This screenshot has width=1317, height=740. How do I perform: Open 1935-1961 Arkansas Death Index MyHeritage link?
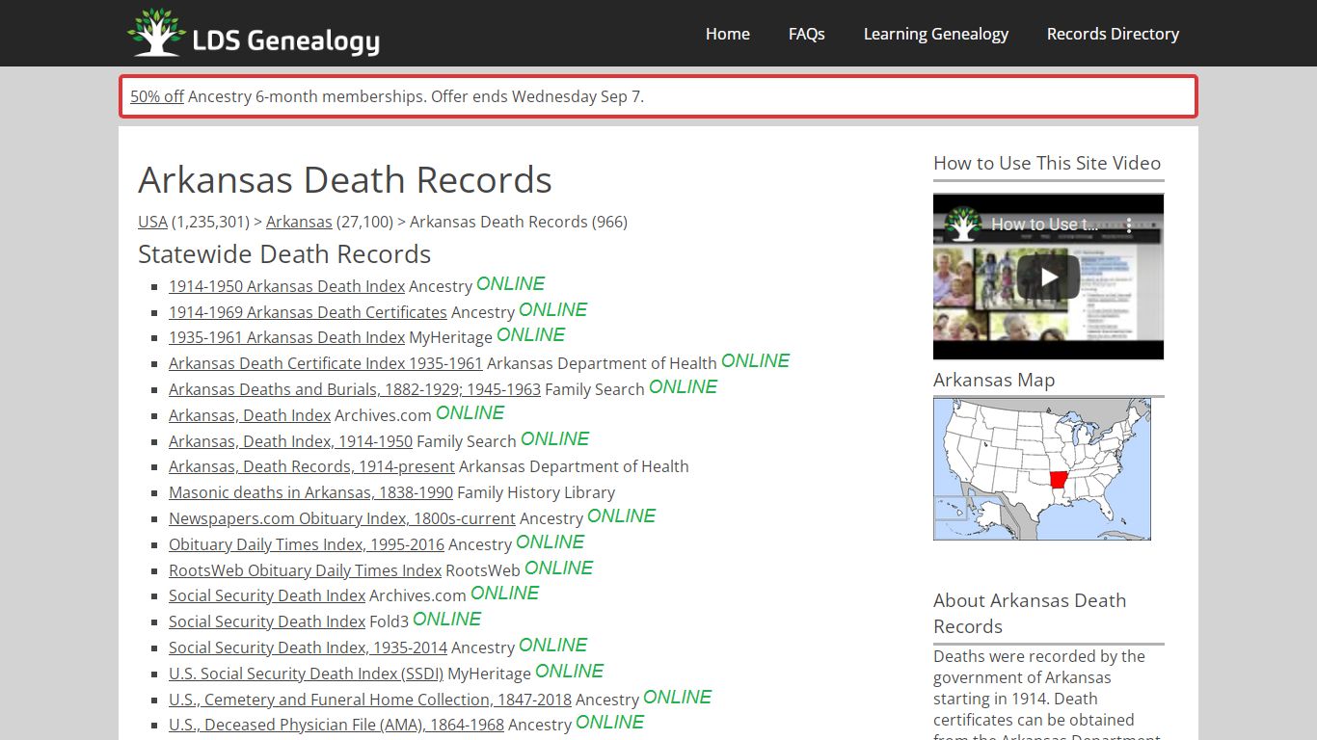point(286,337)
